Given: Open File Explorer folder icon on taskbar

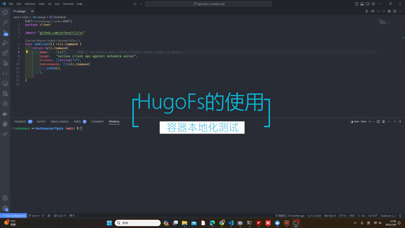Looking at the screenshot, I should pyautogui.click(x=184, y=223).
